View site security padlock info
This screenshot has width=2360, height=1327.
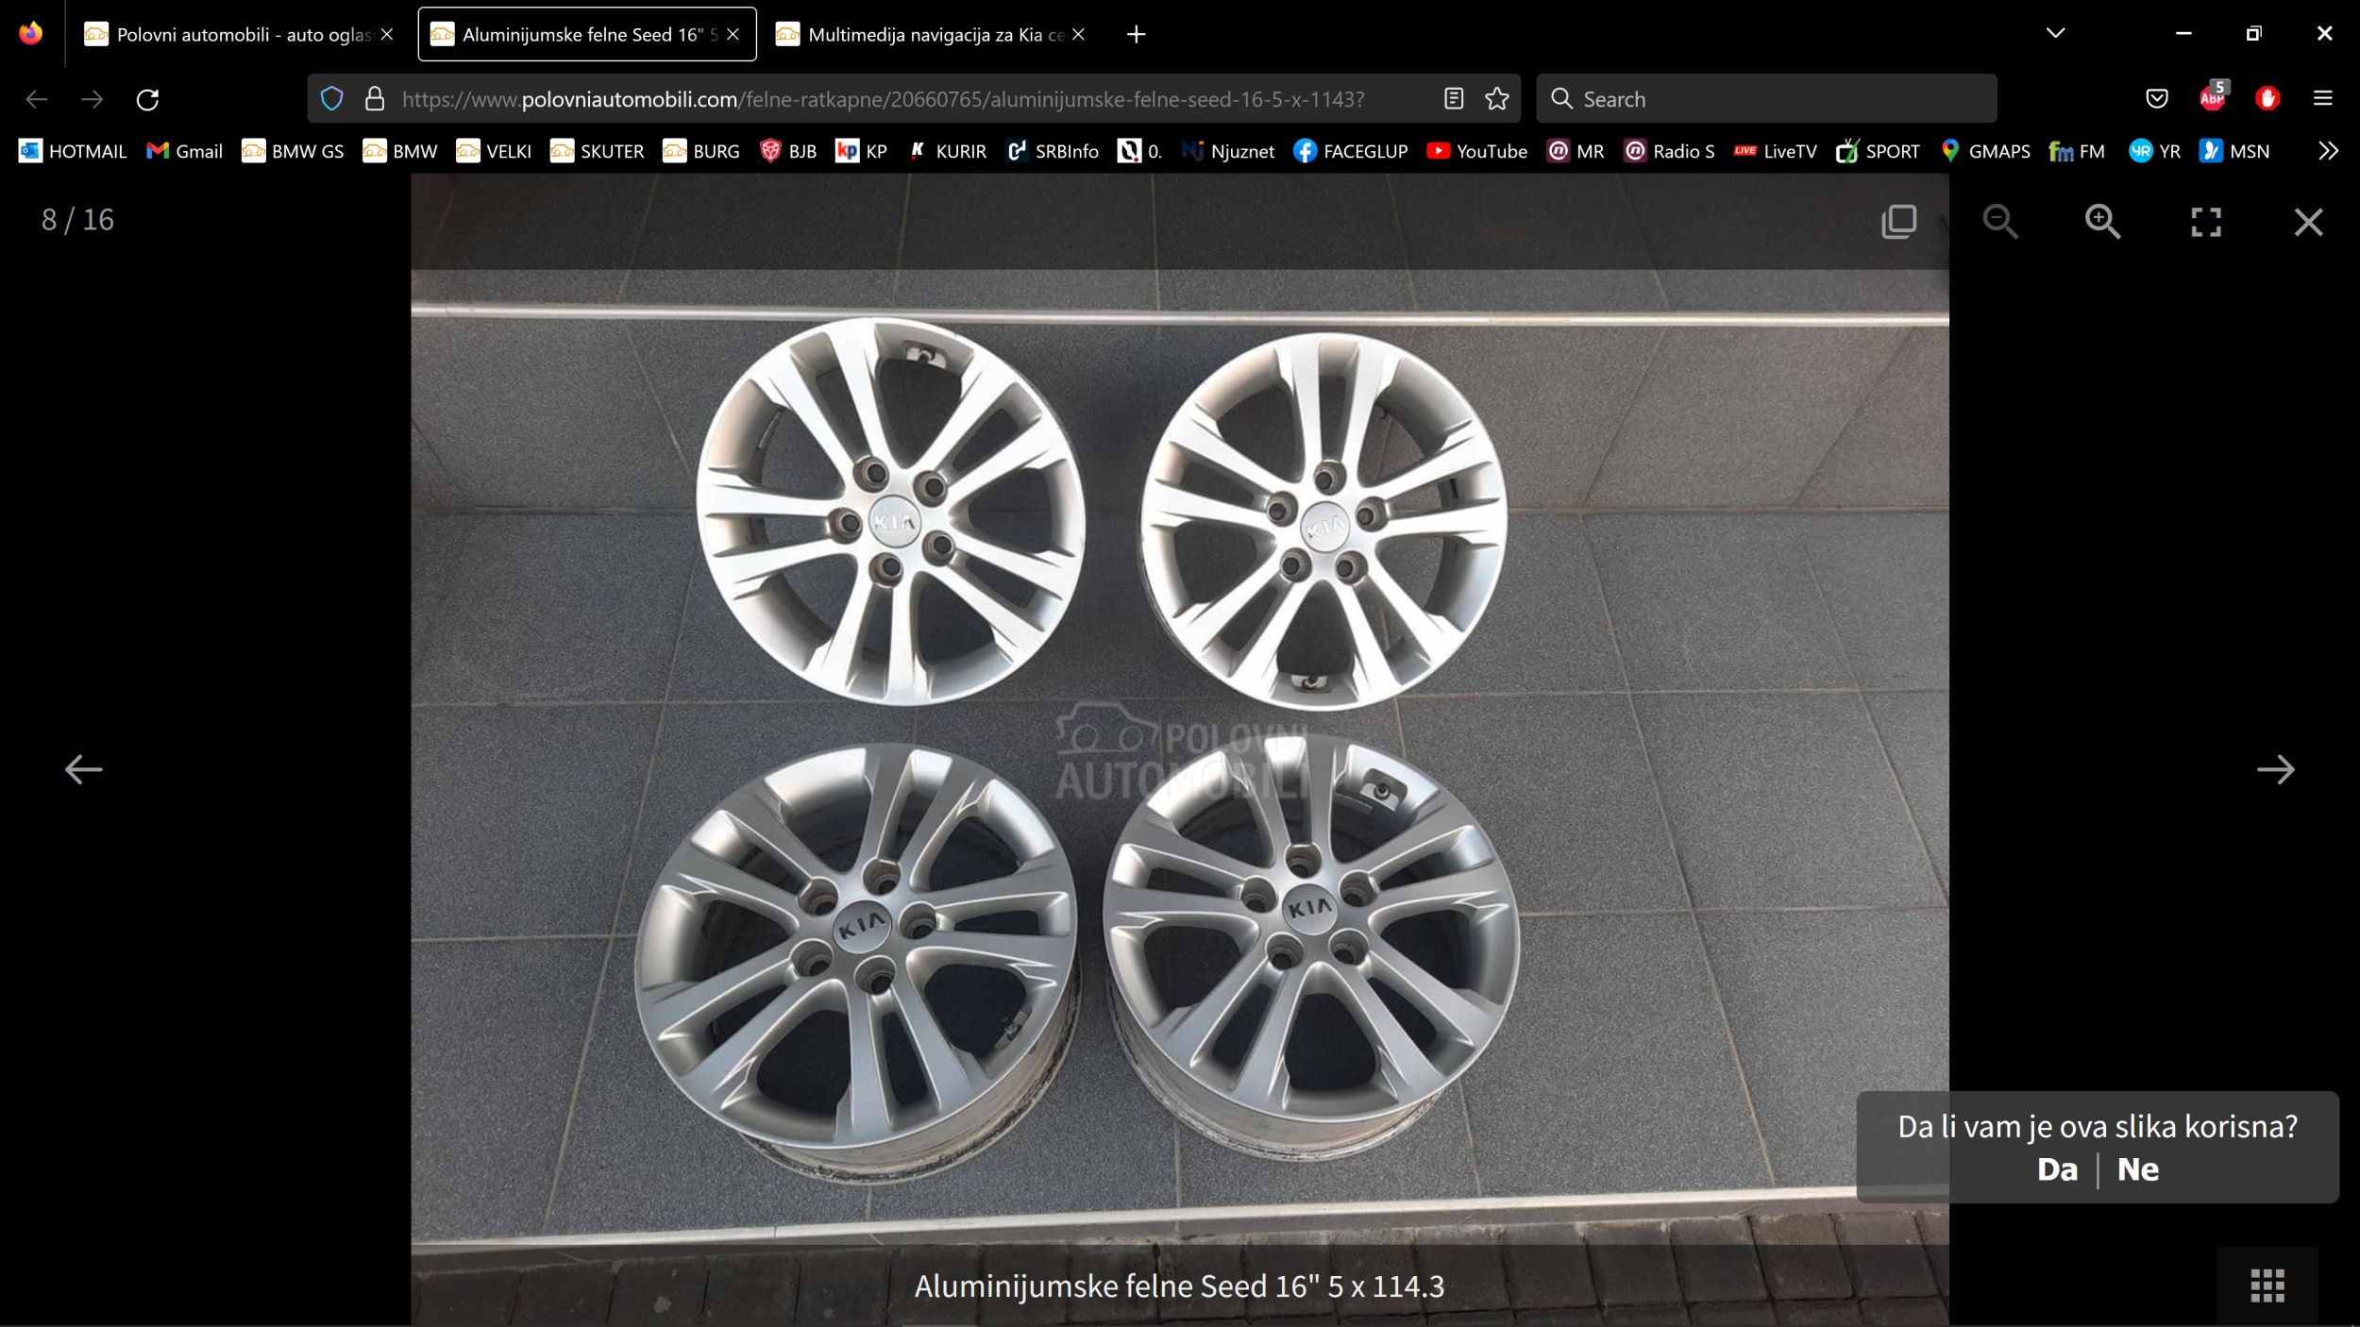(375, 99)
